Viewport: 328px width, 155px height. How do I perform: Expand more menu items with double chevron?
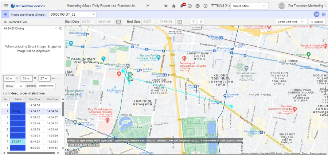point(148,6)
